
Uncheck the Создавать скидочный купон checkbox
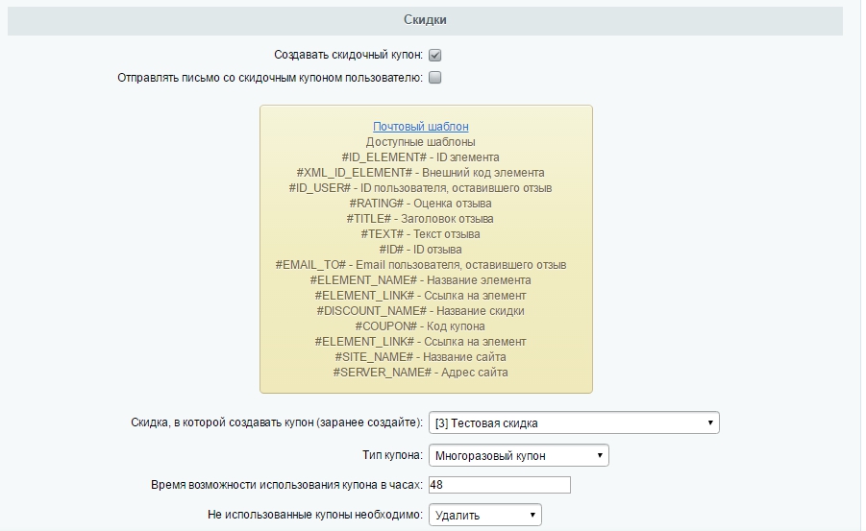point(435,55)
